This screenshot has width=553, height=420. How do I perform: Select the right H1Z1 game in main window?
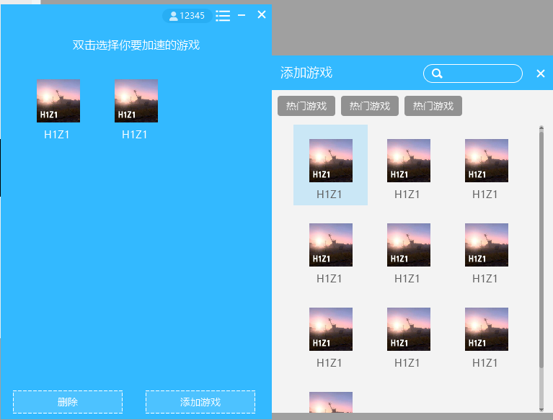136,110
